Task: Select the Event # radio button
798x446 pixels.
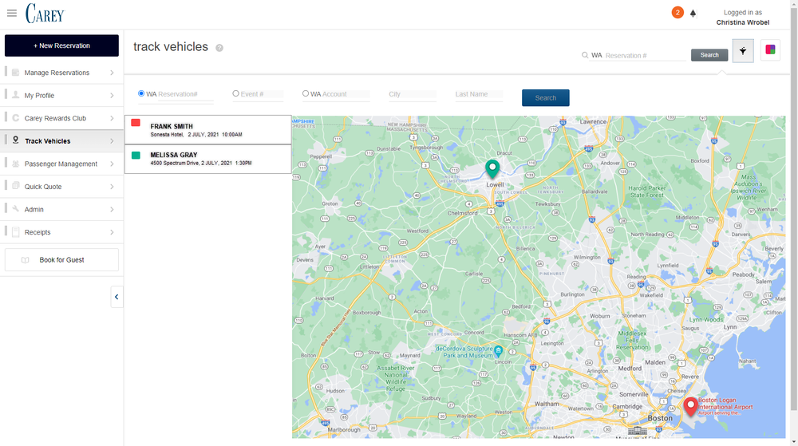Action: coord(235,93)
